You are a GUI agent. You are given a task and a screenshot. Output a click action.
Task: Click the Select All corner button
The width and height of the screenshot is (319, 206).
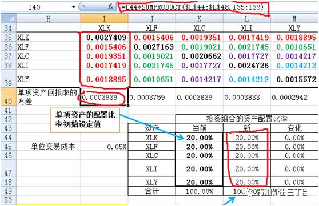point(9,18)
